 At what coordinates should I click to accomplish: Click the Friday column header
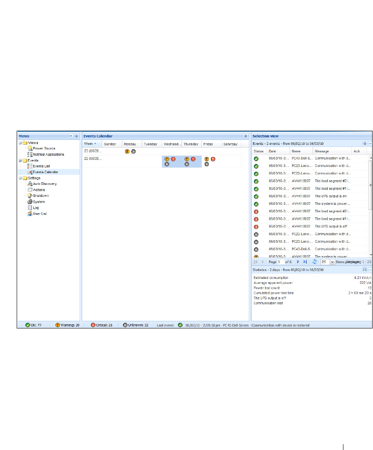(211, 144)
